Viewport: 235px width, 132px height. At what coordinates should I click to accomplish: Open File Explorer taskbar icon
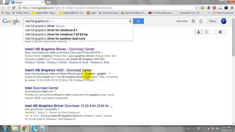(x=15, y=129)
